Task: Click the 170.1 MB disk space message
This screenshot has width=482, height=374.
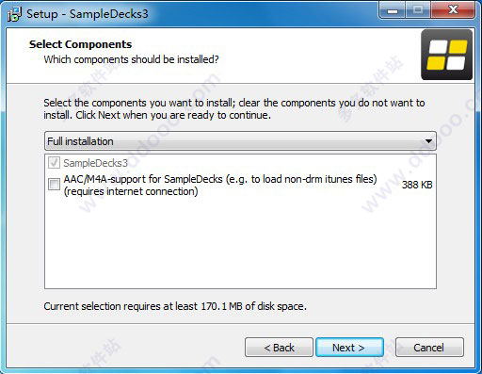Action: point(175,306)
